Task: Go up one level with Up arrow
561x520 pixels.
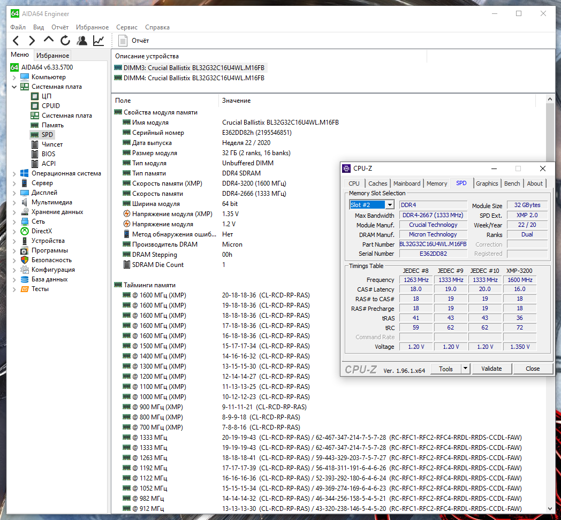Action: click(x=49, y=40)
